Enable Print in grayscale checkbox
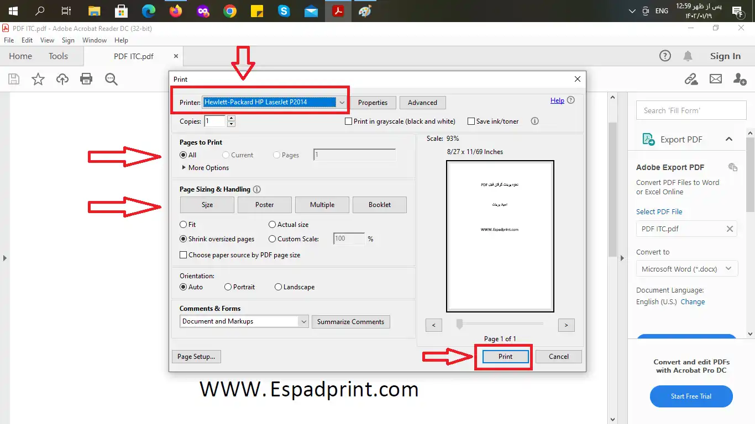 tap(348, 121)
